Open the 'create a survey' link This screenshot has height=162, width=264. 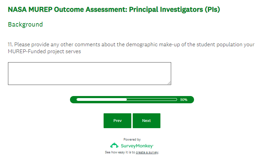coord(147,152)
